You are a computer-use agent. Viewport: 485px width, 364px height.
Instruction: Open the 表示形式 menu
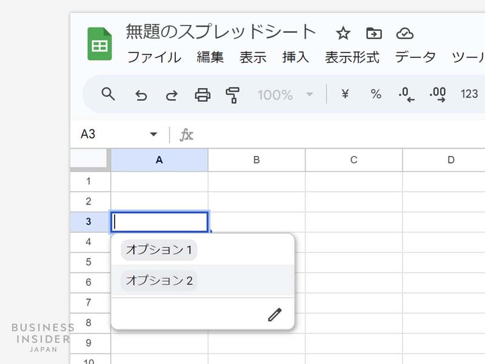coord(352,57)
